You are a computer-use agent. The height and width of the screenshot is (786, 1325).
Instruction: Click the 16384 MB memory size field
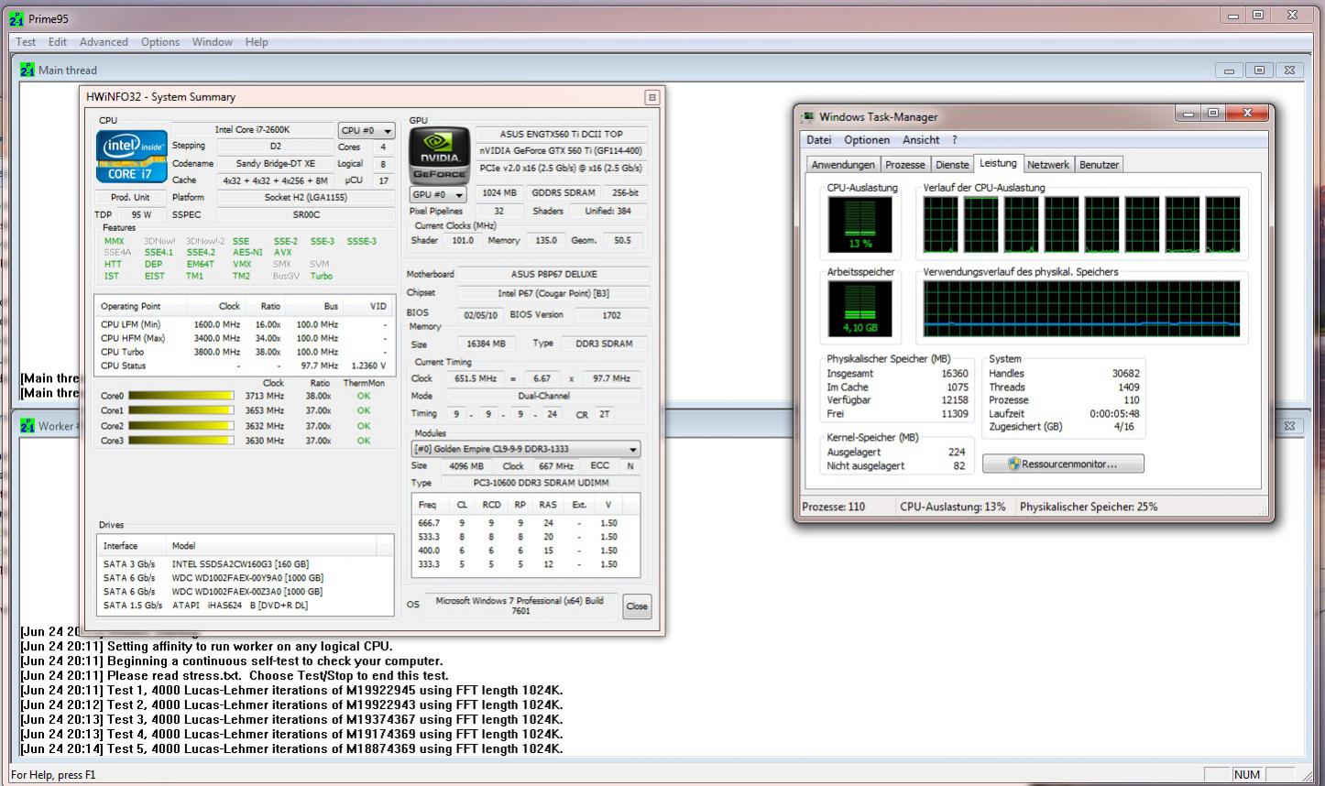[x=485, y=344]
